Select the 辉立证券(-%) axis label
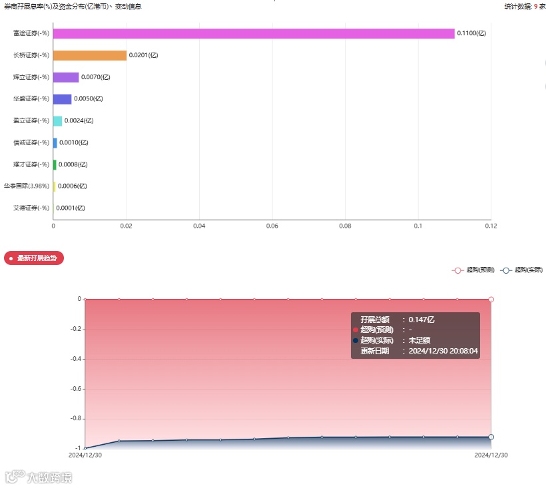Viewport: 546px width, 488px height. [31, 77]
